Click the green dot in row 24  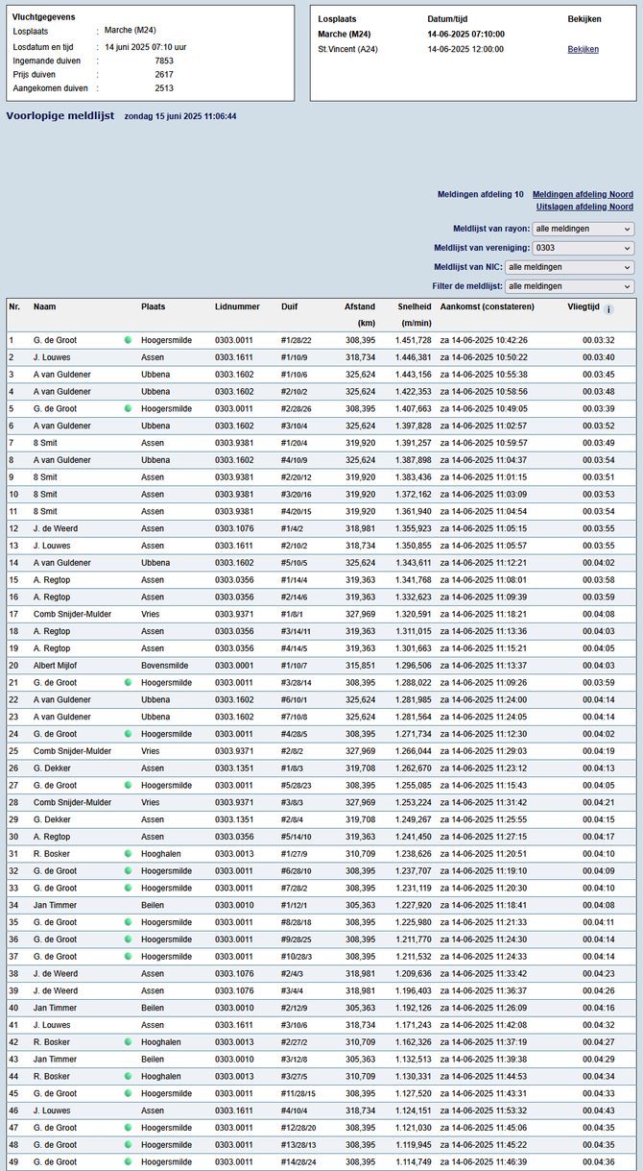(128, 734)
